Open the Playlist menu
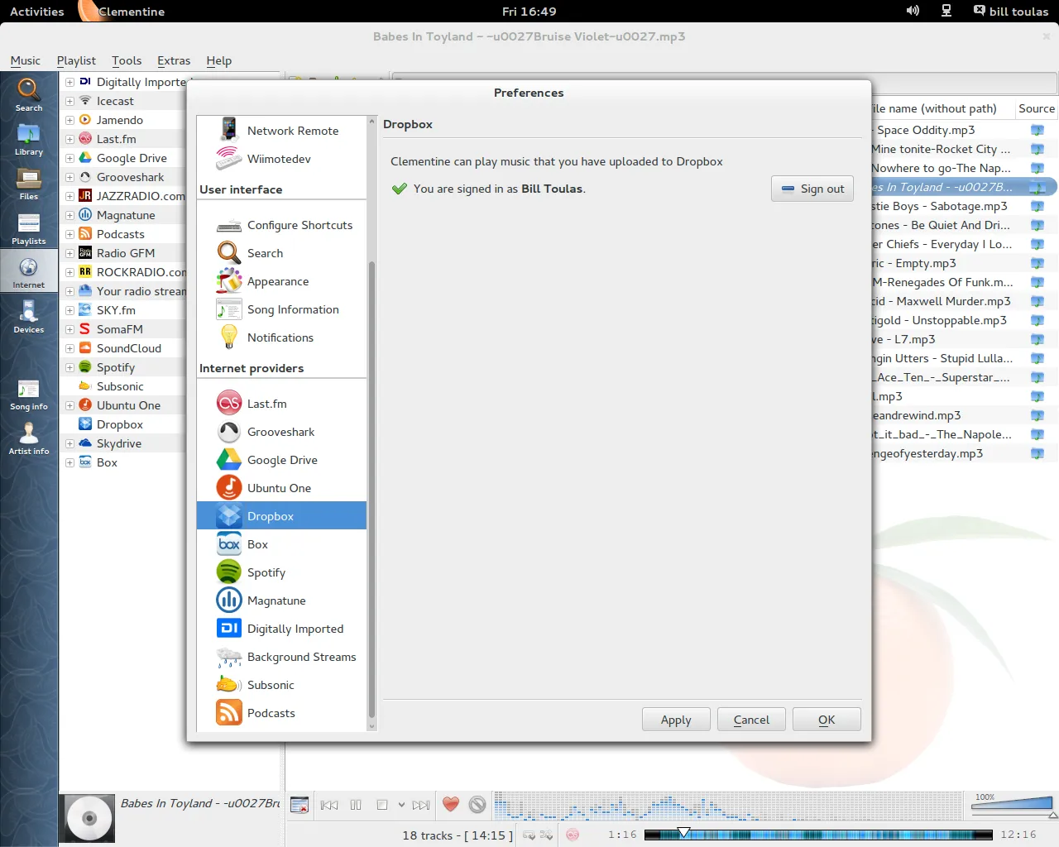The image size is (1059, 847). tap(76, 60)
